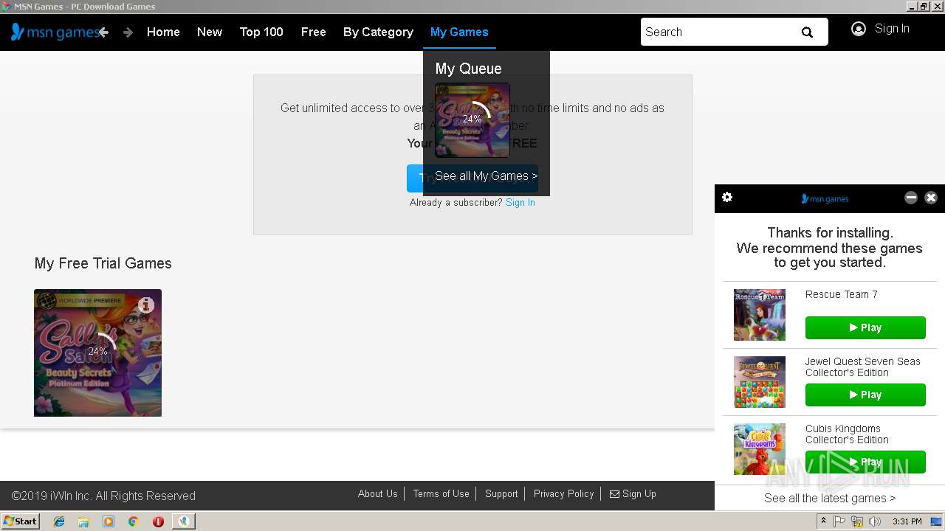Open the Home tab

click(x=163, y=32)
